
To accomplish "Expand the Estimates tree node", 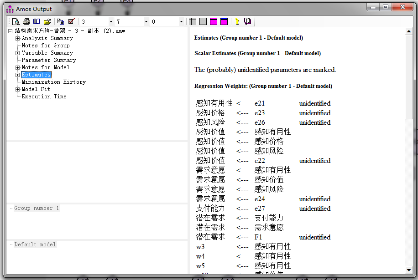I will tap(18, 75).
